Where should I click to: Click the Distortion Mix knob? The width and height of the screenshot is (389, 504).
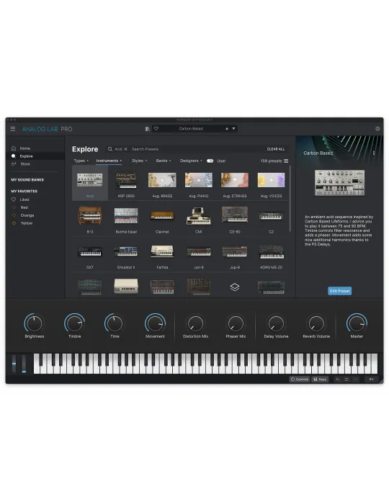(195, 323)
